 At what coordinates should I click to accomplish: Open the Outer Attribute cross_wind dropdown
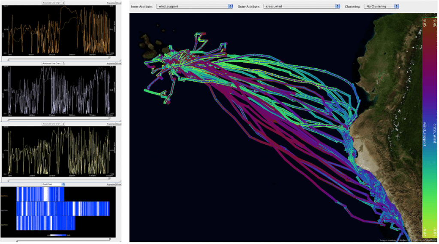coord(301,6)
